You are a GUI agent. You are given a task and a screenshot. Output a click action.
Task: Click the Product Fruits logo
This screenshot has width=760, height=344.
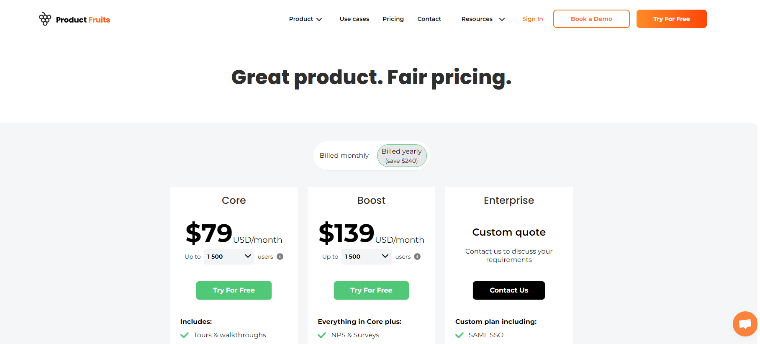74,19
